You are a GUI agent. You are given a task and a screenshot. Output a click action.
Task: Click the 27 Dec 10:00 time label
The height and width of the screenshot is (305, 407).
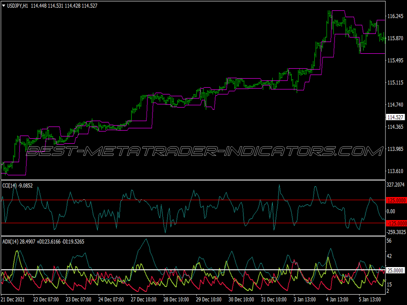coord(143,300)
